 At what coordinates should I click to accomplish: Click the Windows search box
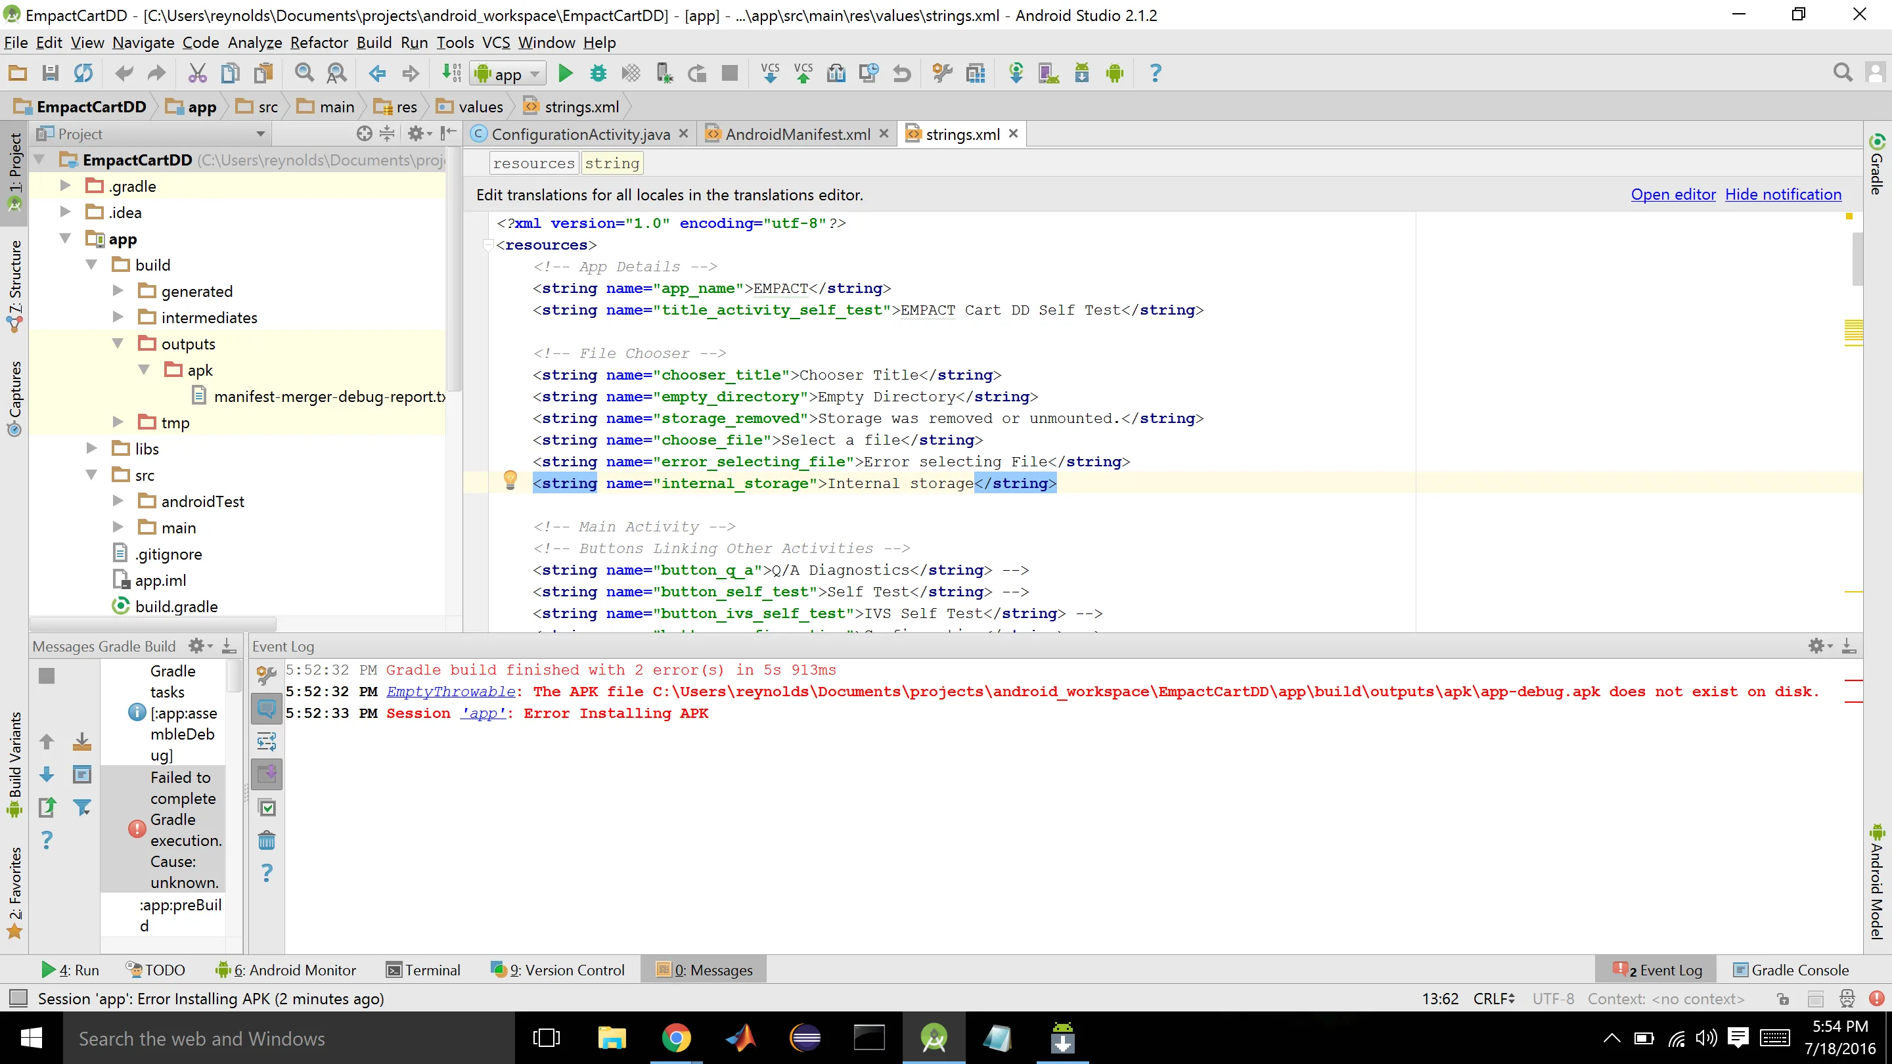click(x=289, y=1038)
